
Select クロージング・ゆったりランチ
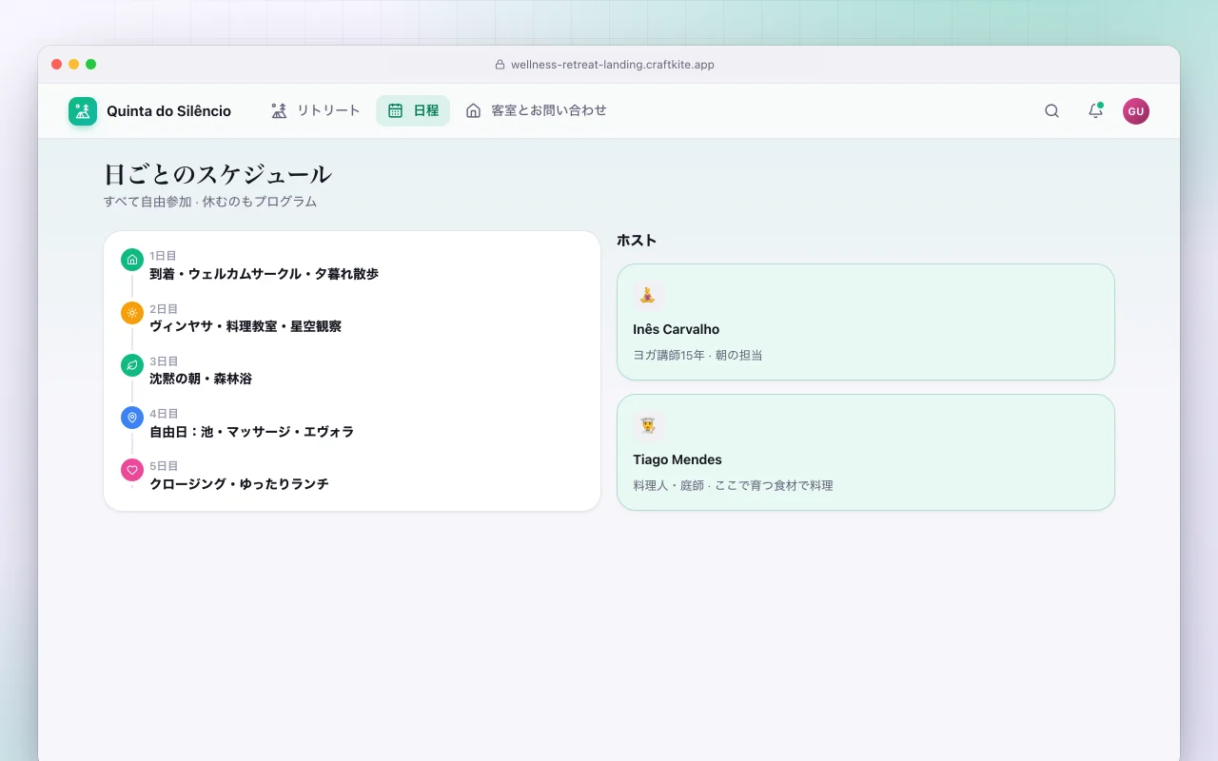coord(239,484)
